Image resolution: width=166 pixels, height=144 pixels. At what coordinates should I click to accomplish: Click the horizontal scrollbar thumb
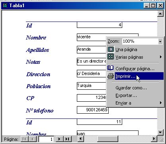coord(107,139)
